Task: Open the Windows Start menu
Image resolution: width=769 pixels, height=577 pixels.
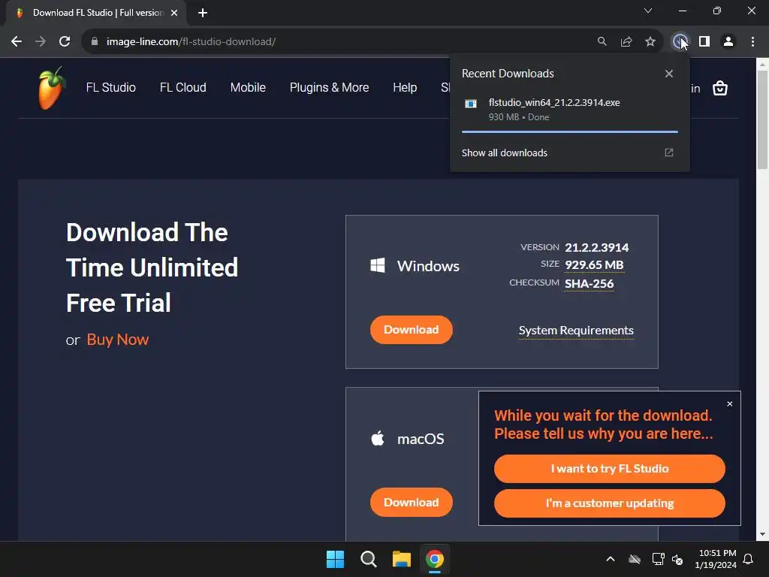Action: [336, 559]
